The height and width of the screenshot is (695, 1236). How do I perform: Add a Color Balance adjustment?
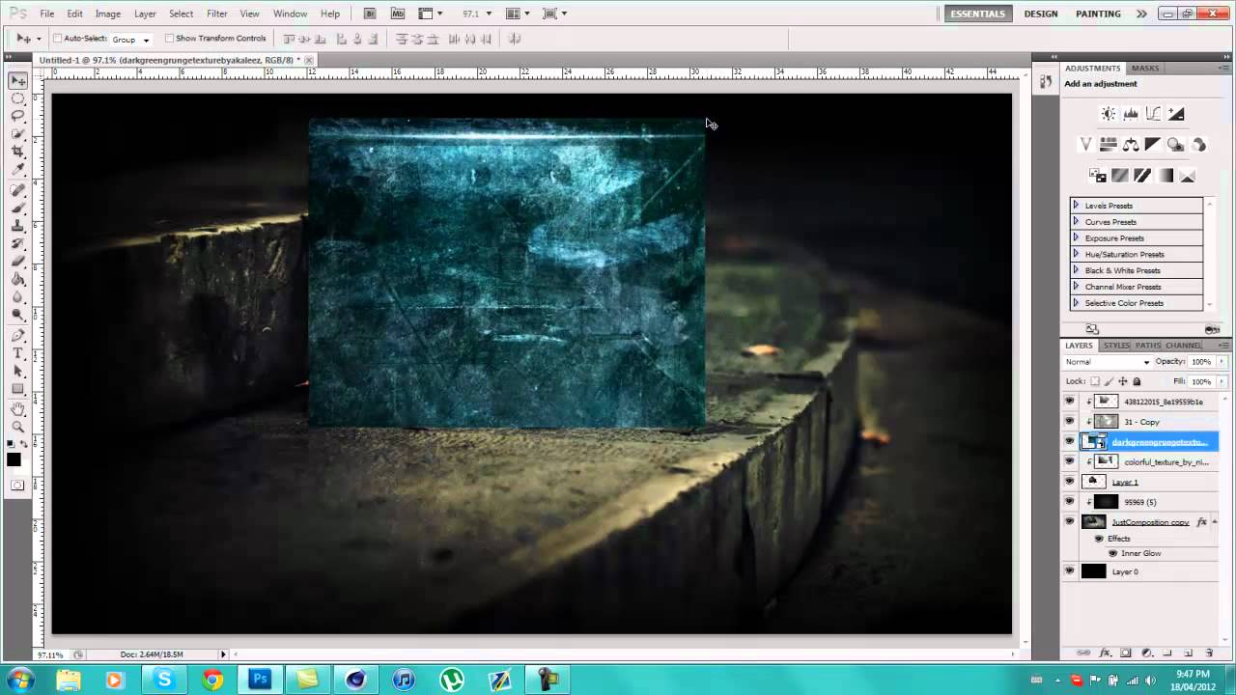click(x=1131, y=145)
